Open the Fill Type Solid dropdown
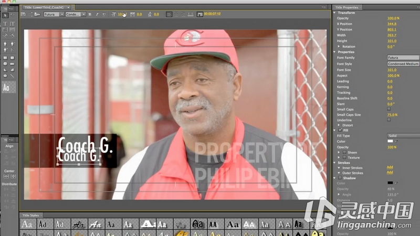This screenshot has width=420, height=236. pos(403,136)
